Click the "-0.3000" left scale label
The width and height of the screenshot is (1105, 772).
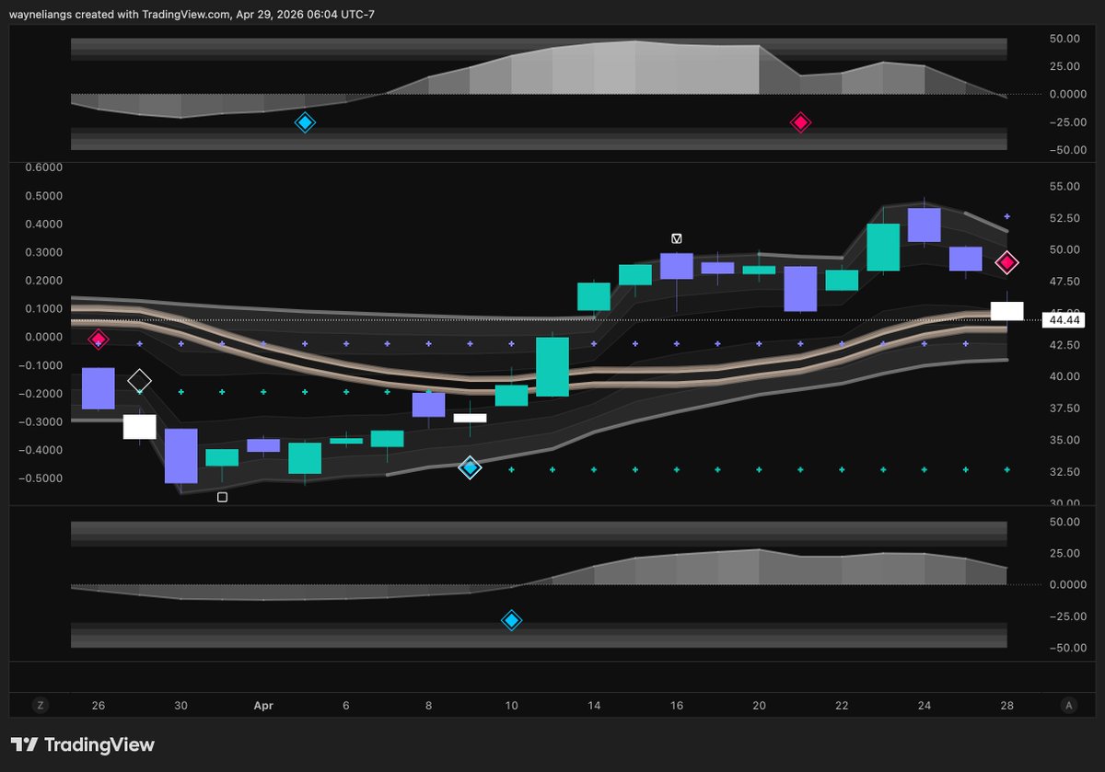tap(41, 421)
